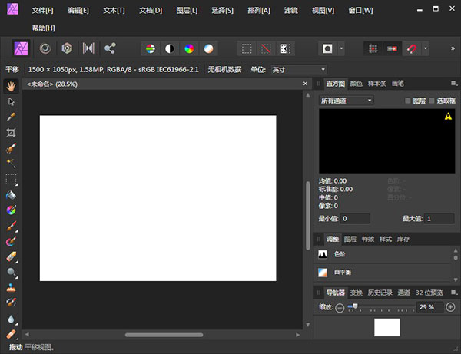Apply Auto White Balance from toolbar
The image size is (461, 354).
[x=208, y=49]
